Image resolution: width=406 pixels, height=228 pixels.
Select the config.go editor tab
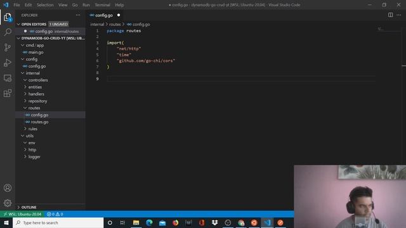(105, 15)
